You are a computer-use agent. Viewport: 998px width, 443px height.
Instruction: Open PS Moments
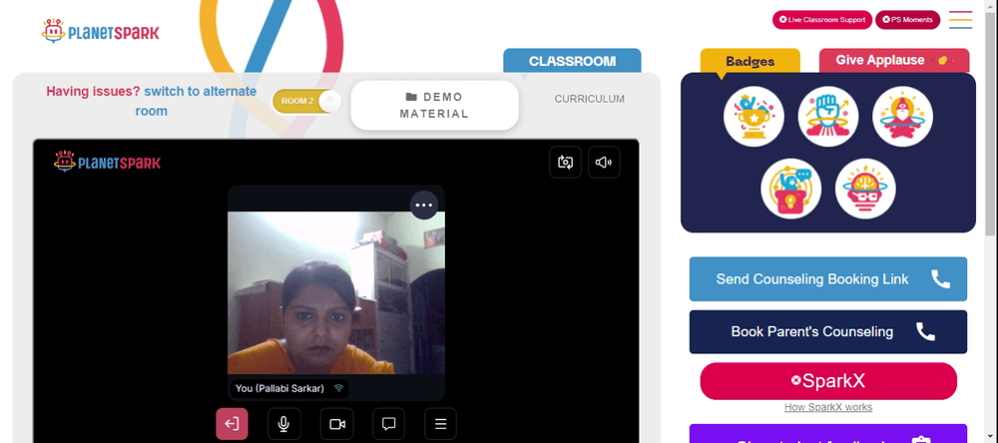[x=907, y=20]
